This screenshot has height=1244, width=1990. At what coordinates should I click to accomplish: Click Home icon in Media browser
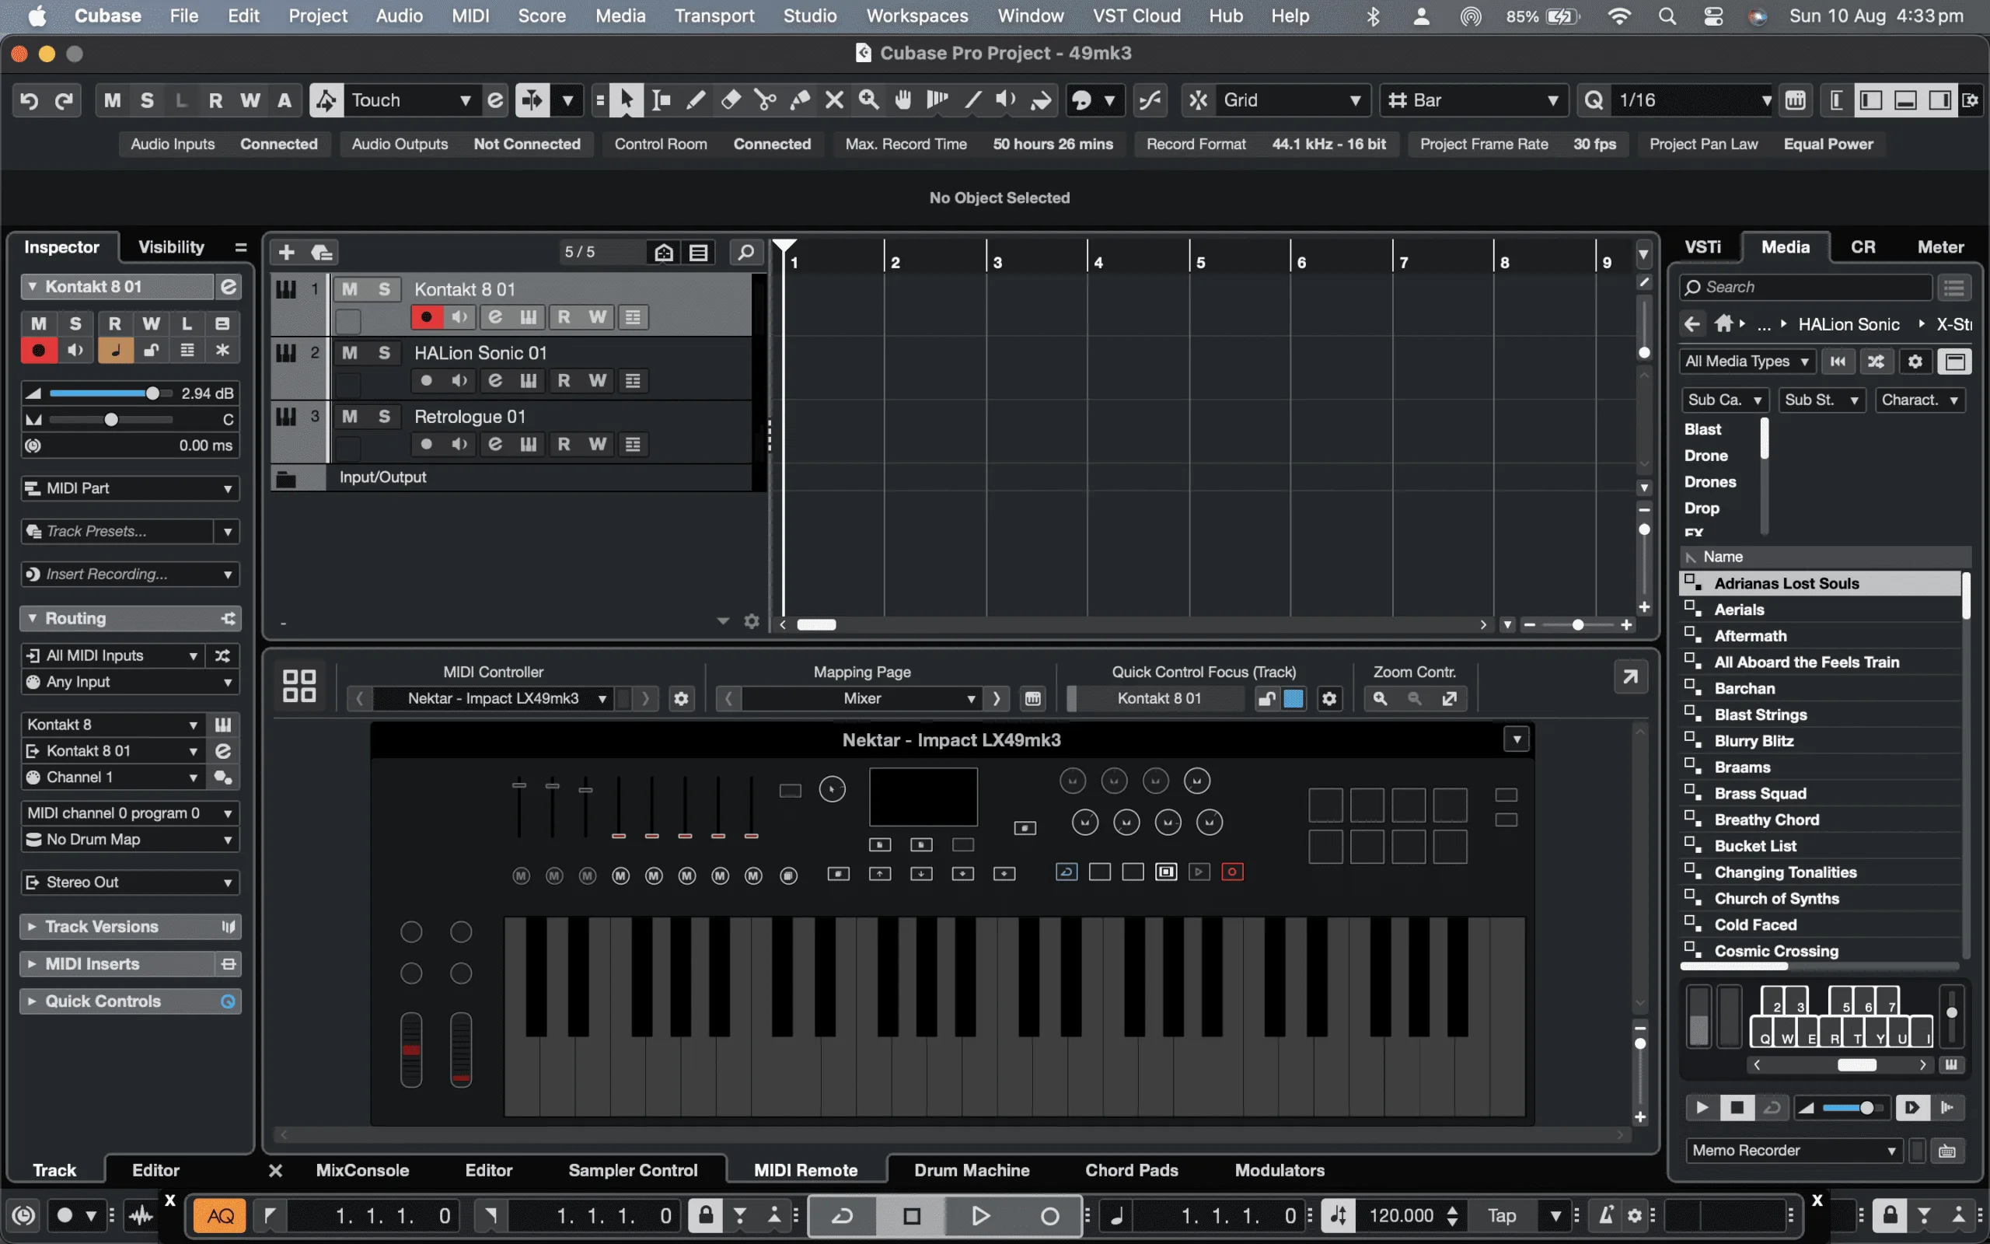coord(1723,323)
